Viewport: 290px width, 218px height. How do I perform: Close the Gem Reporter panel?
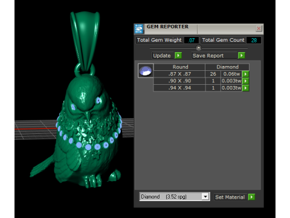tap(259, 28)
